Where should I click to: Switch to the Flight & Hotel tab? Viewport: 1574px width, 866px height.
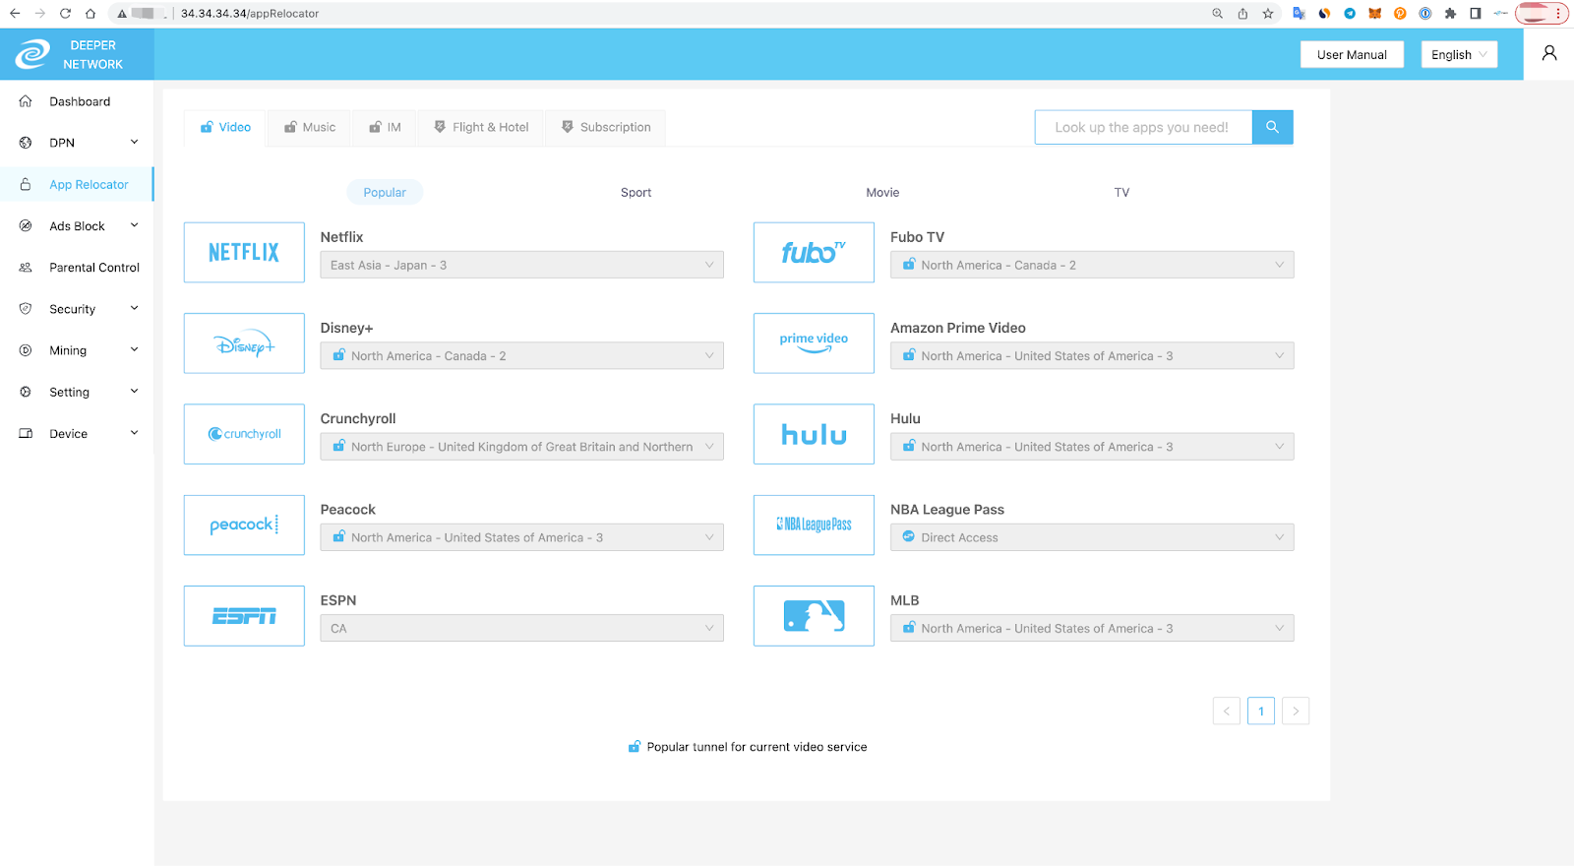[x=481, y=127]
